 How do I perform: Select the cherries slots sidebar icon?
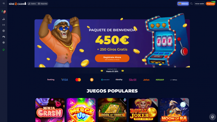pos(4,19)
